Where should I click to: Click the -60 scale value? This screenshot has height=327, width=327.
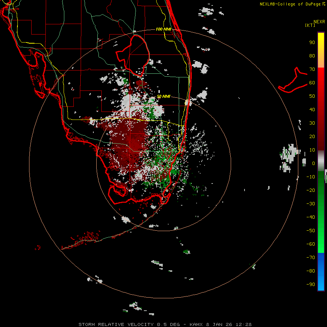pos(311,244)
